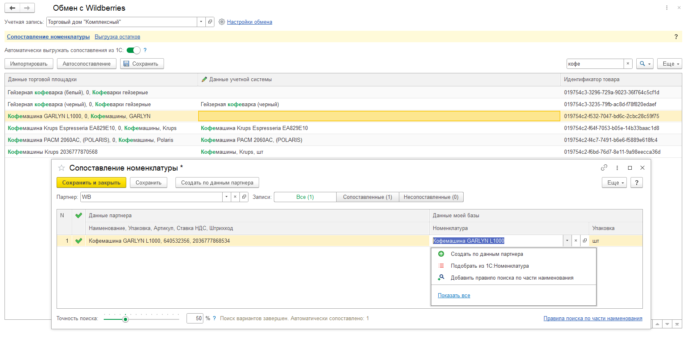Add Сопоставление номенклатуры dialog to favorites star
The image size is (690, 337).
point(61,168)
